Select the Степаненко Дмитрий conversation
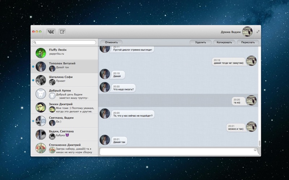The width and height of the screenshot is (289, 180). click(64, 148)
